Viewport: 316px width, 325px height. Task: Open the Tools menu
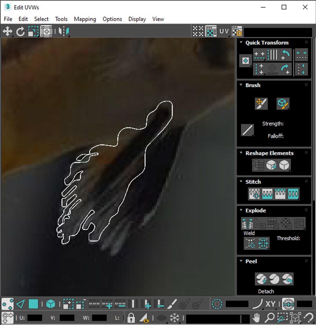click(x=61, y=19)
